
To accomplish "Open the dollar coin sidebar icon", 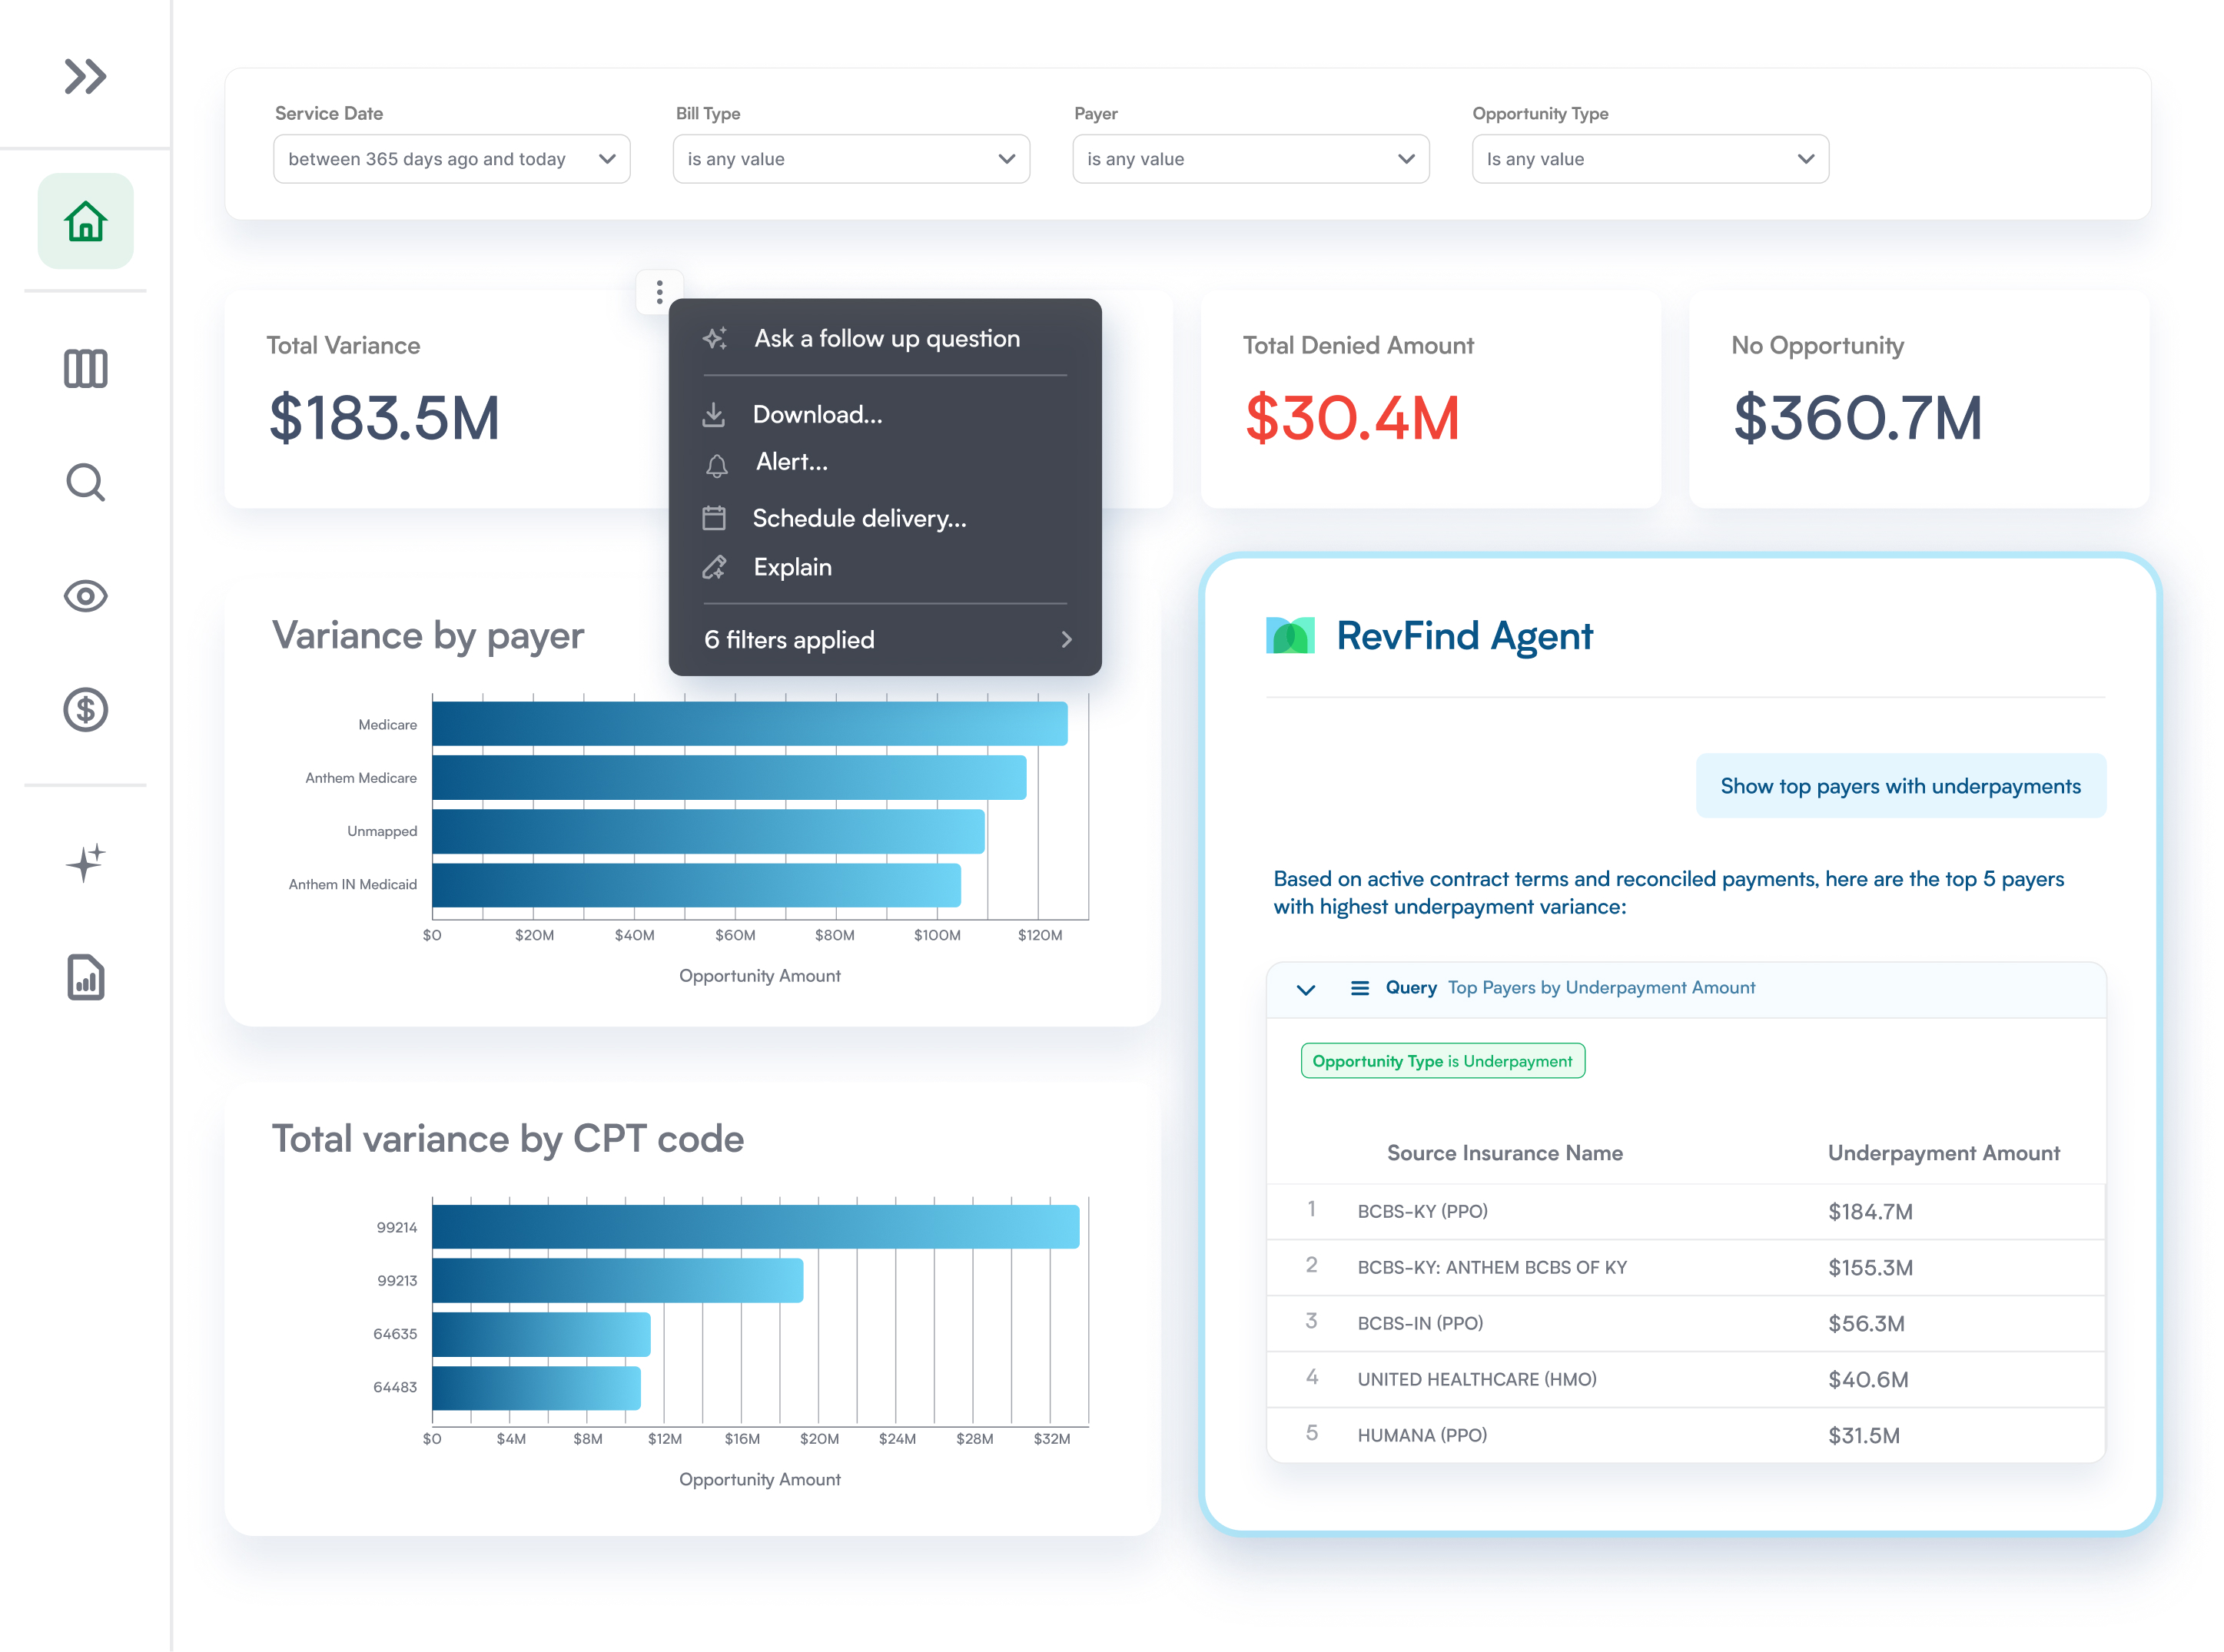I will 85,709.
